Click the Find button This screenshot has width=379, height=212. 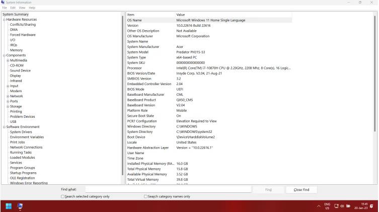[x=268, y=190]
